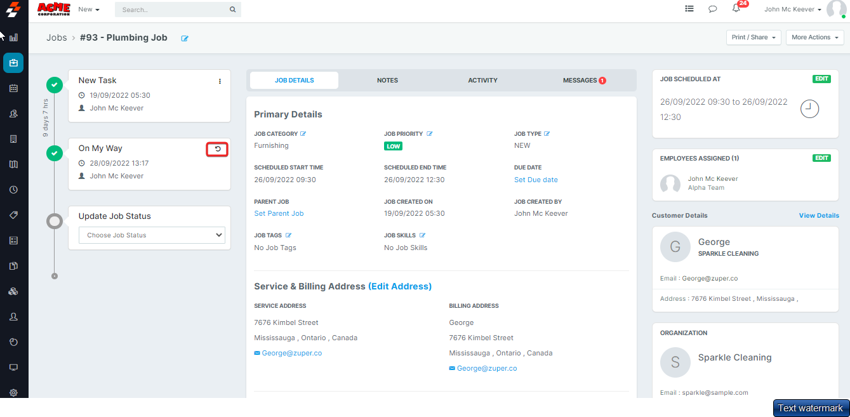Open the map icon in the sidebar
The image size is (850, 417).
tap(13, 164)
